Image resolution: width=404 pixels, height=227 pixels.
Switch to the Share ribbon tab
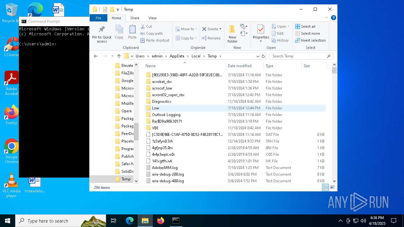point(135,18)
